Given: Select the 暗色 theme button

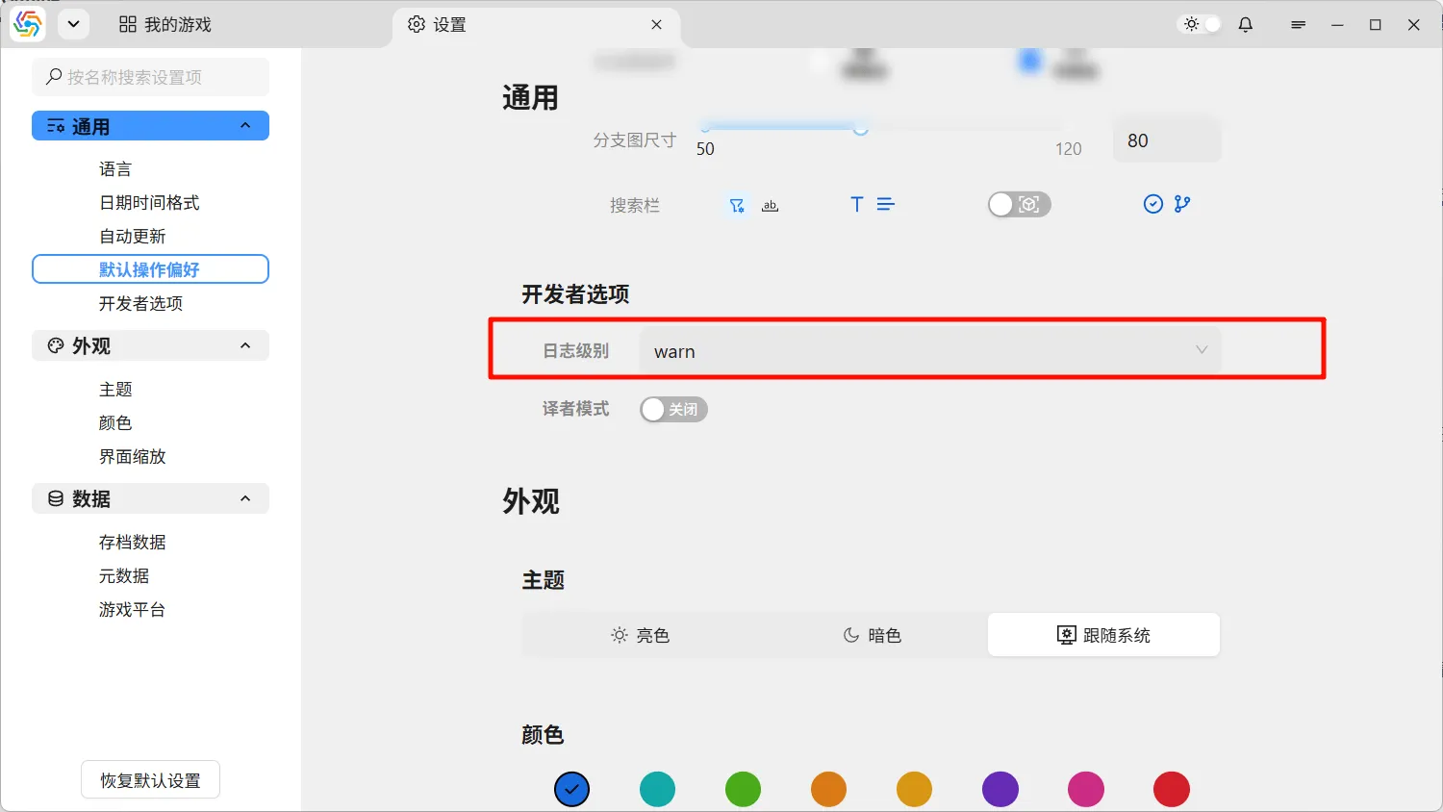Looking at the screenshot, I should coord(872,635).
